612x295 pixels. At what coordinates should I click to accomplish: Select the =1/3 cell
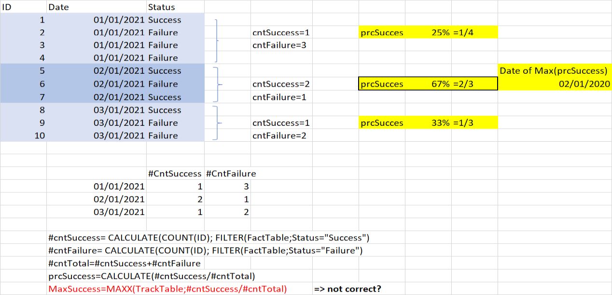474,122
